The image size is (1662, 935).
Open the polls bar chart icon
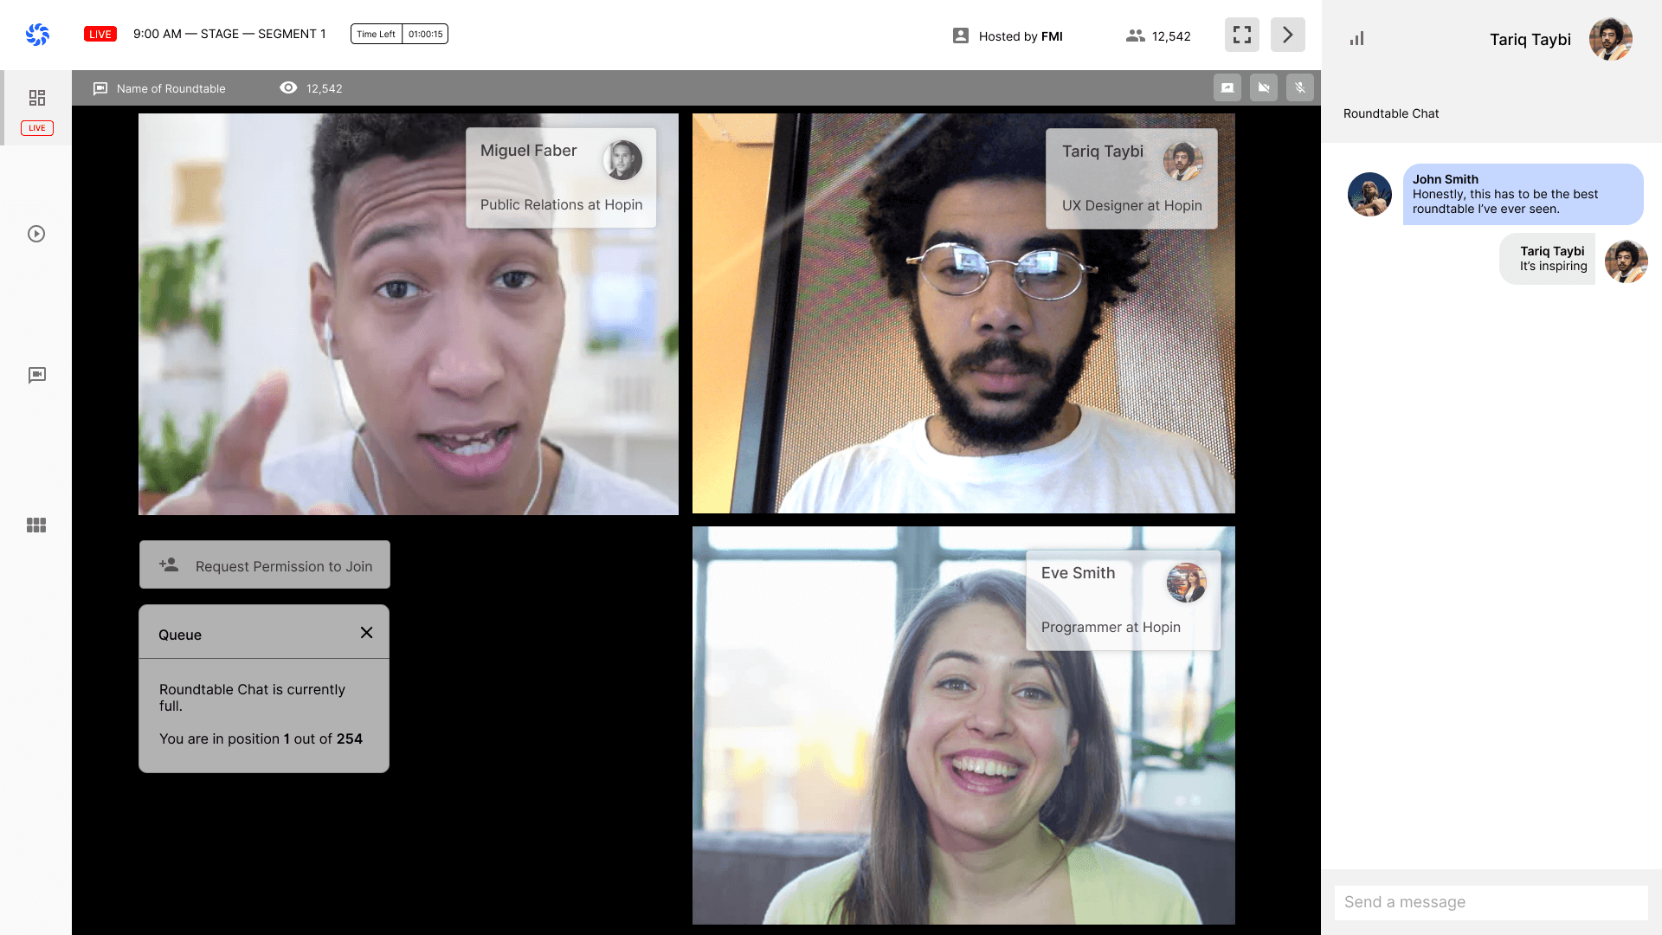(1356, 38)
